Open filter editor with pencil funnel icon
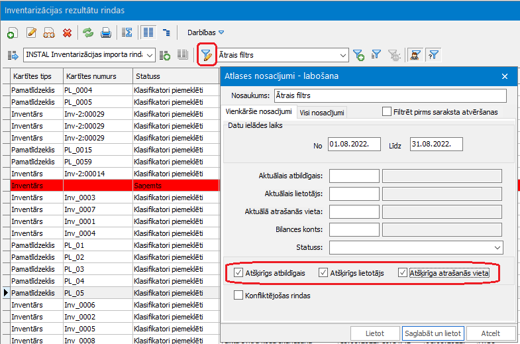The height and width of the screenshot is (344, 520). (x=206, y=55)
